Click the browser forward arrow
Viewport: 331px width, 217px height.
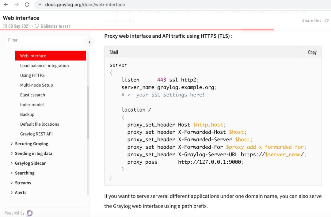pyautogui.click(x=17, y=4)
